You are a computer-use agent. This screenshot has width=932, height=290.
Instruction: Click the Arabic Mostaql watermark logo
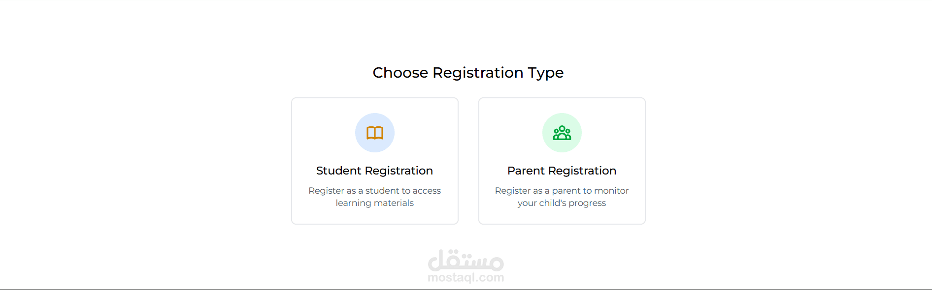pos(466,261)
